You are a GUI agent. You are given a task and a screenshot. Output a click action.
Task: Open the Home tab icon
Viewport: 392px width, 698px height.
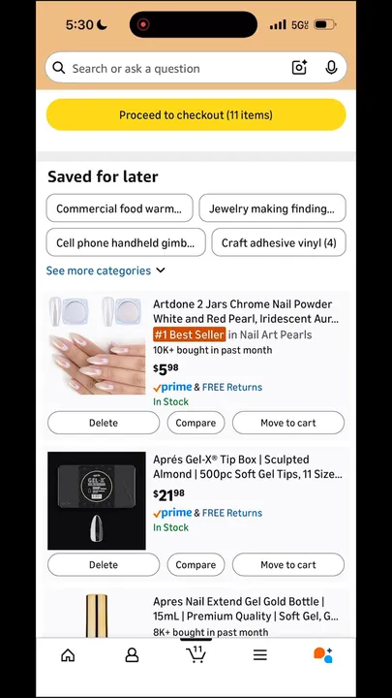point(68,654)
